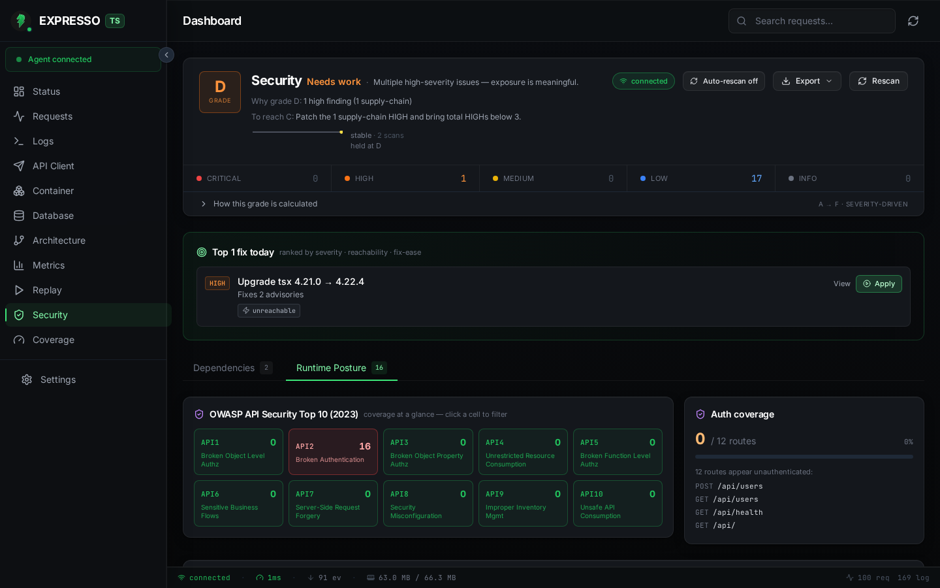Image resolution: width=940 pixels, height=588 pixels.
Task: Click the Architecture branch icon
Action: pos(19,240)
